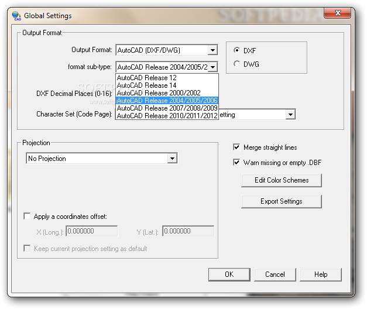Choose AutoCAD Release 2010/2011/2012 option
Viewport: 367px width, 309px height.
tap(167, 116)
